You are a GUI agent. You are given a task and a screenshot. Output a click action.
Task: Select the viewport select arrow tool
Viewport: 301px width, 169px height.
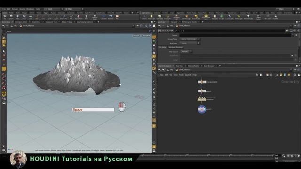point(4,51)
